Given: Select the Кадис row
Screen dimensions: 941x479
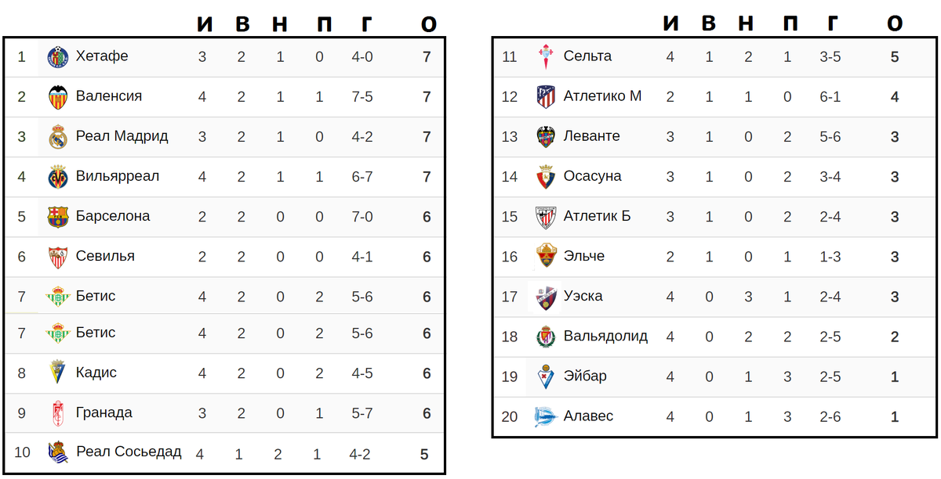Looking at the screenshot, I should click(224, 373).
